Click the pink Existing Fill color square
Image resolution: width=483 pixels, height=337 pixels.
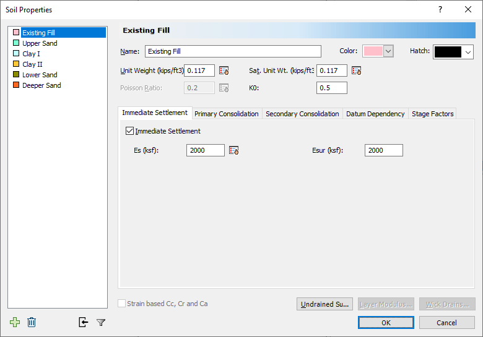coord(16,32)
